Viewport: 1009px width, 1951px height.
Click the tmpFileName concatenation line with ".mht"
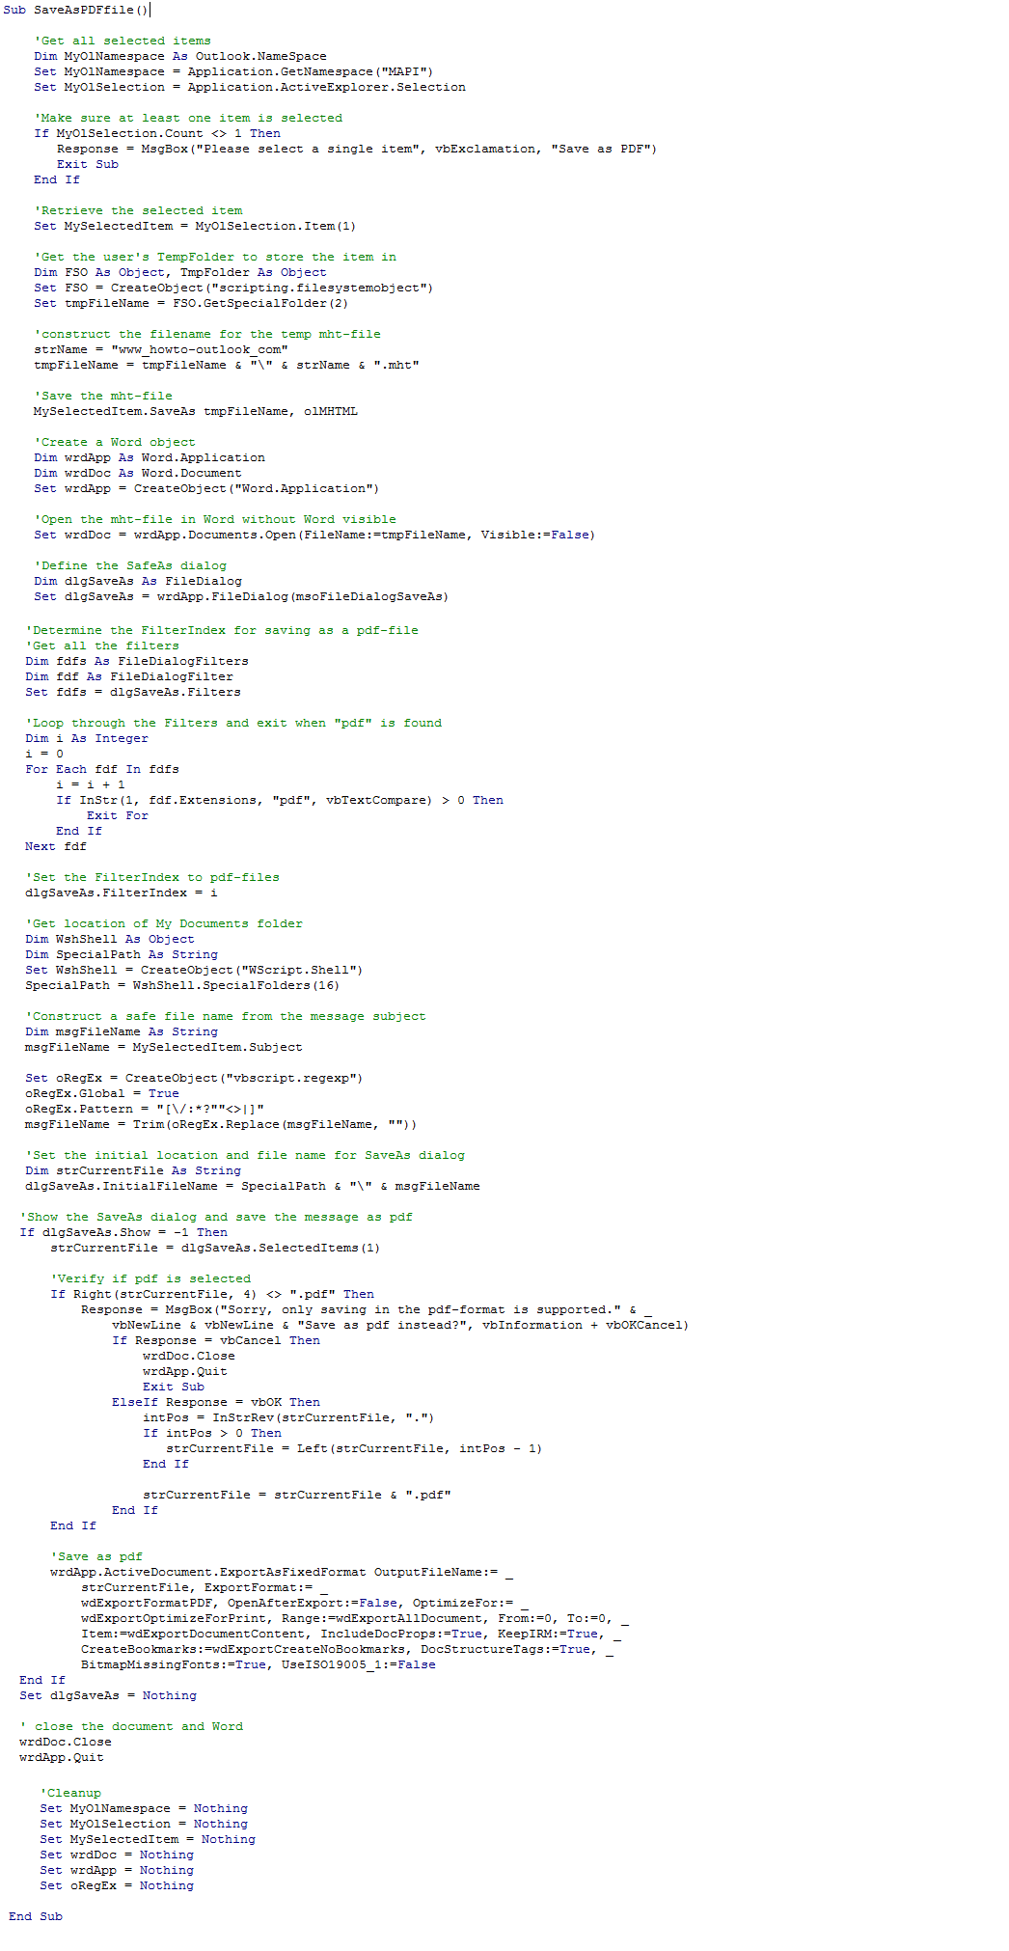point(227,365)
